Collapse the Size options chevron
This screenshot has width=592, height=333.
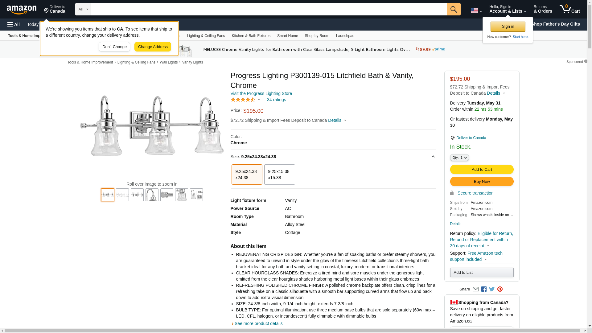click(x=433, y=157)
